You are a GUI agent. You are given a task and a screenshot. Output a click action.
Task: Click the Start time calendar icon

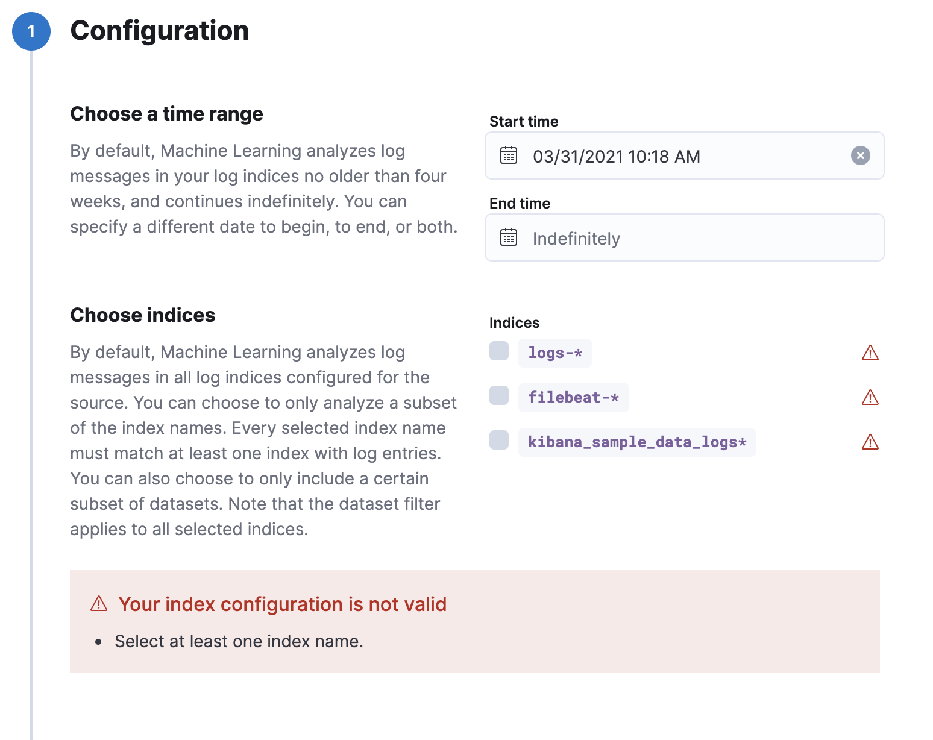(x=509, y=155)
